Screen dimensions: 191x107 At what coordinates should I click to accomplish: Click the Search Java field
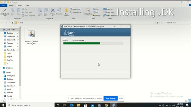coord(176,23)
